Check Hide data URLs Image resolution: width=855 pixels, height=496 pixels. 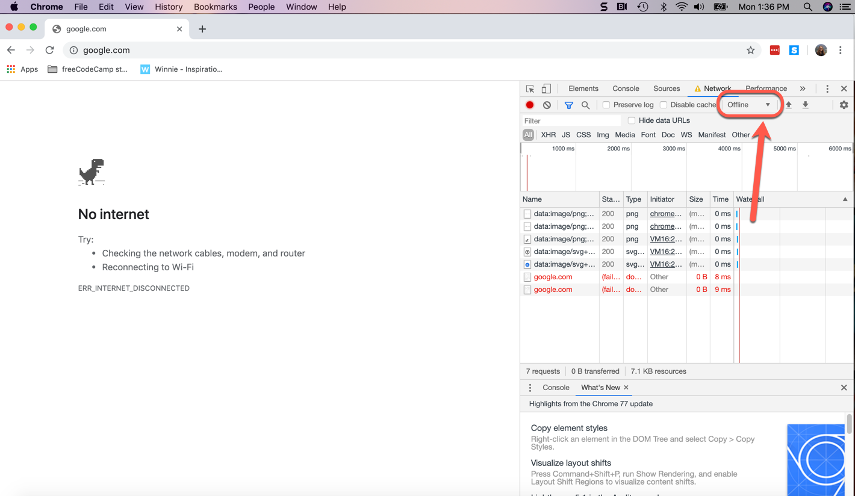pos(632,120)
